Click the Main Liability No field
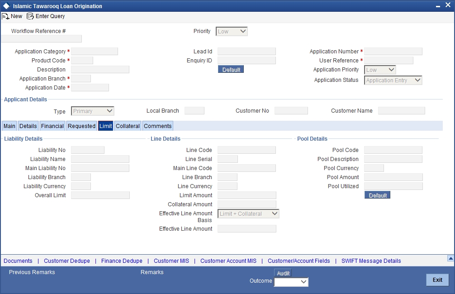Screen dimensions: 455x294 point(100,168)
